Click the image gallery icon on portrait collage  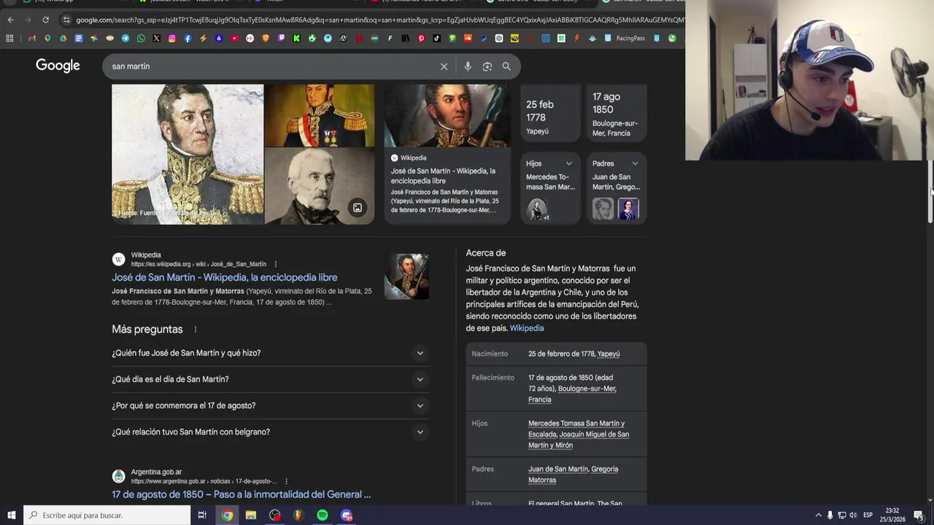click(x=358, y=208)
